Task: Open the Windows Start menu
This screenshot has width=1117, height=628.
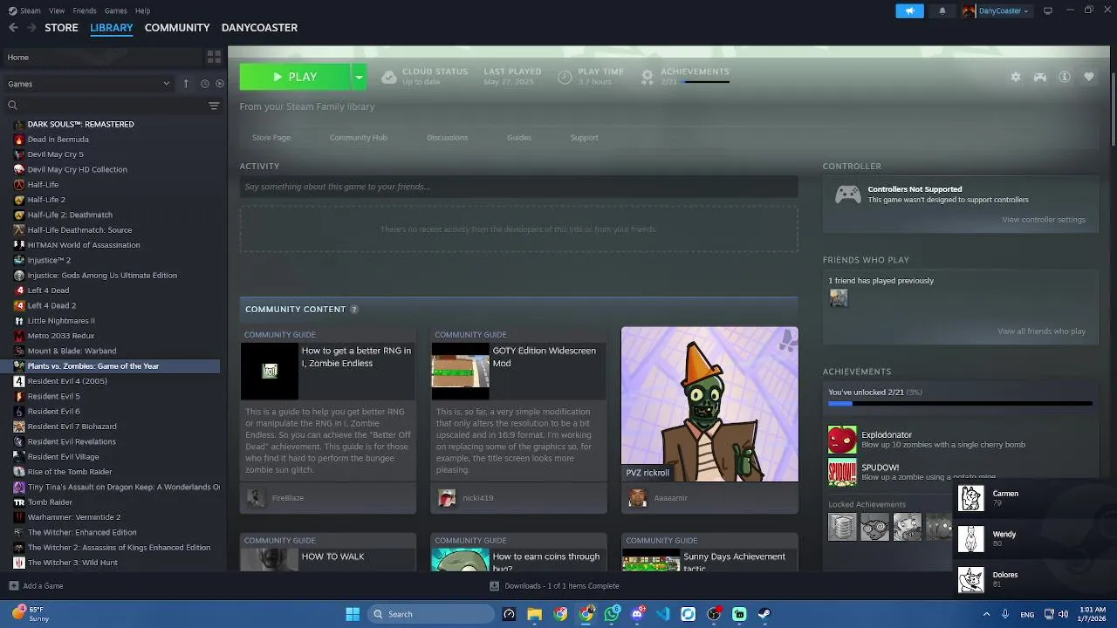Action: [x=353, y=614]
